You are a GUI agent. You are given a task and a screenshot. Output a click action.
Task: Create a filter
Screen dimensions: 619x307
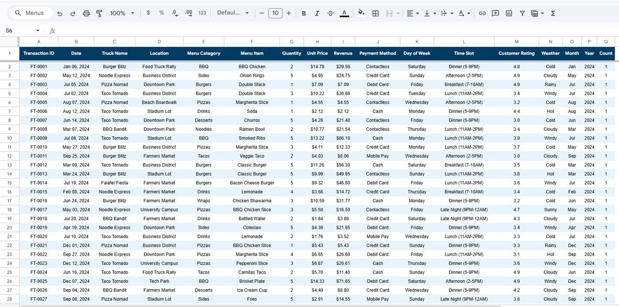522,13
